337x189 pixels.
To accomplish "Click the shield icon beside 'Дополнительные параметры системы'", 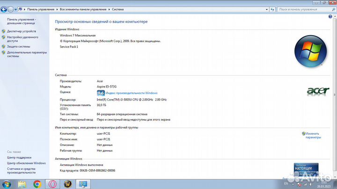I will pyautogui.click(x=3, y=52).
